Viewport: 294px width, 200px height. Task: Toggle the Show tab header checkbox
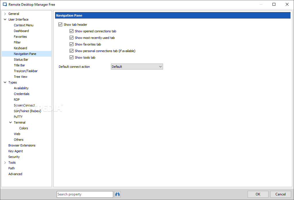click(60, 25)
